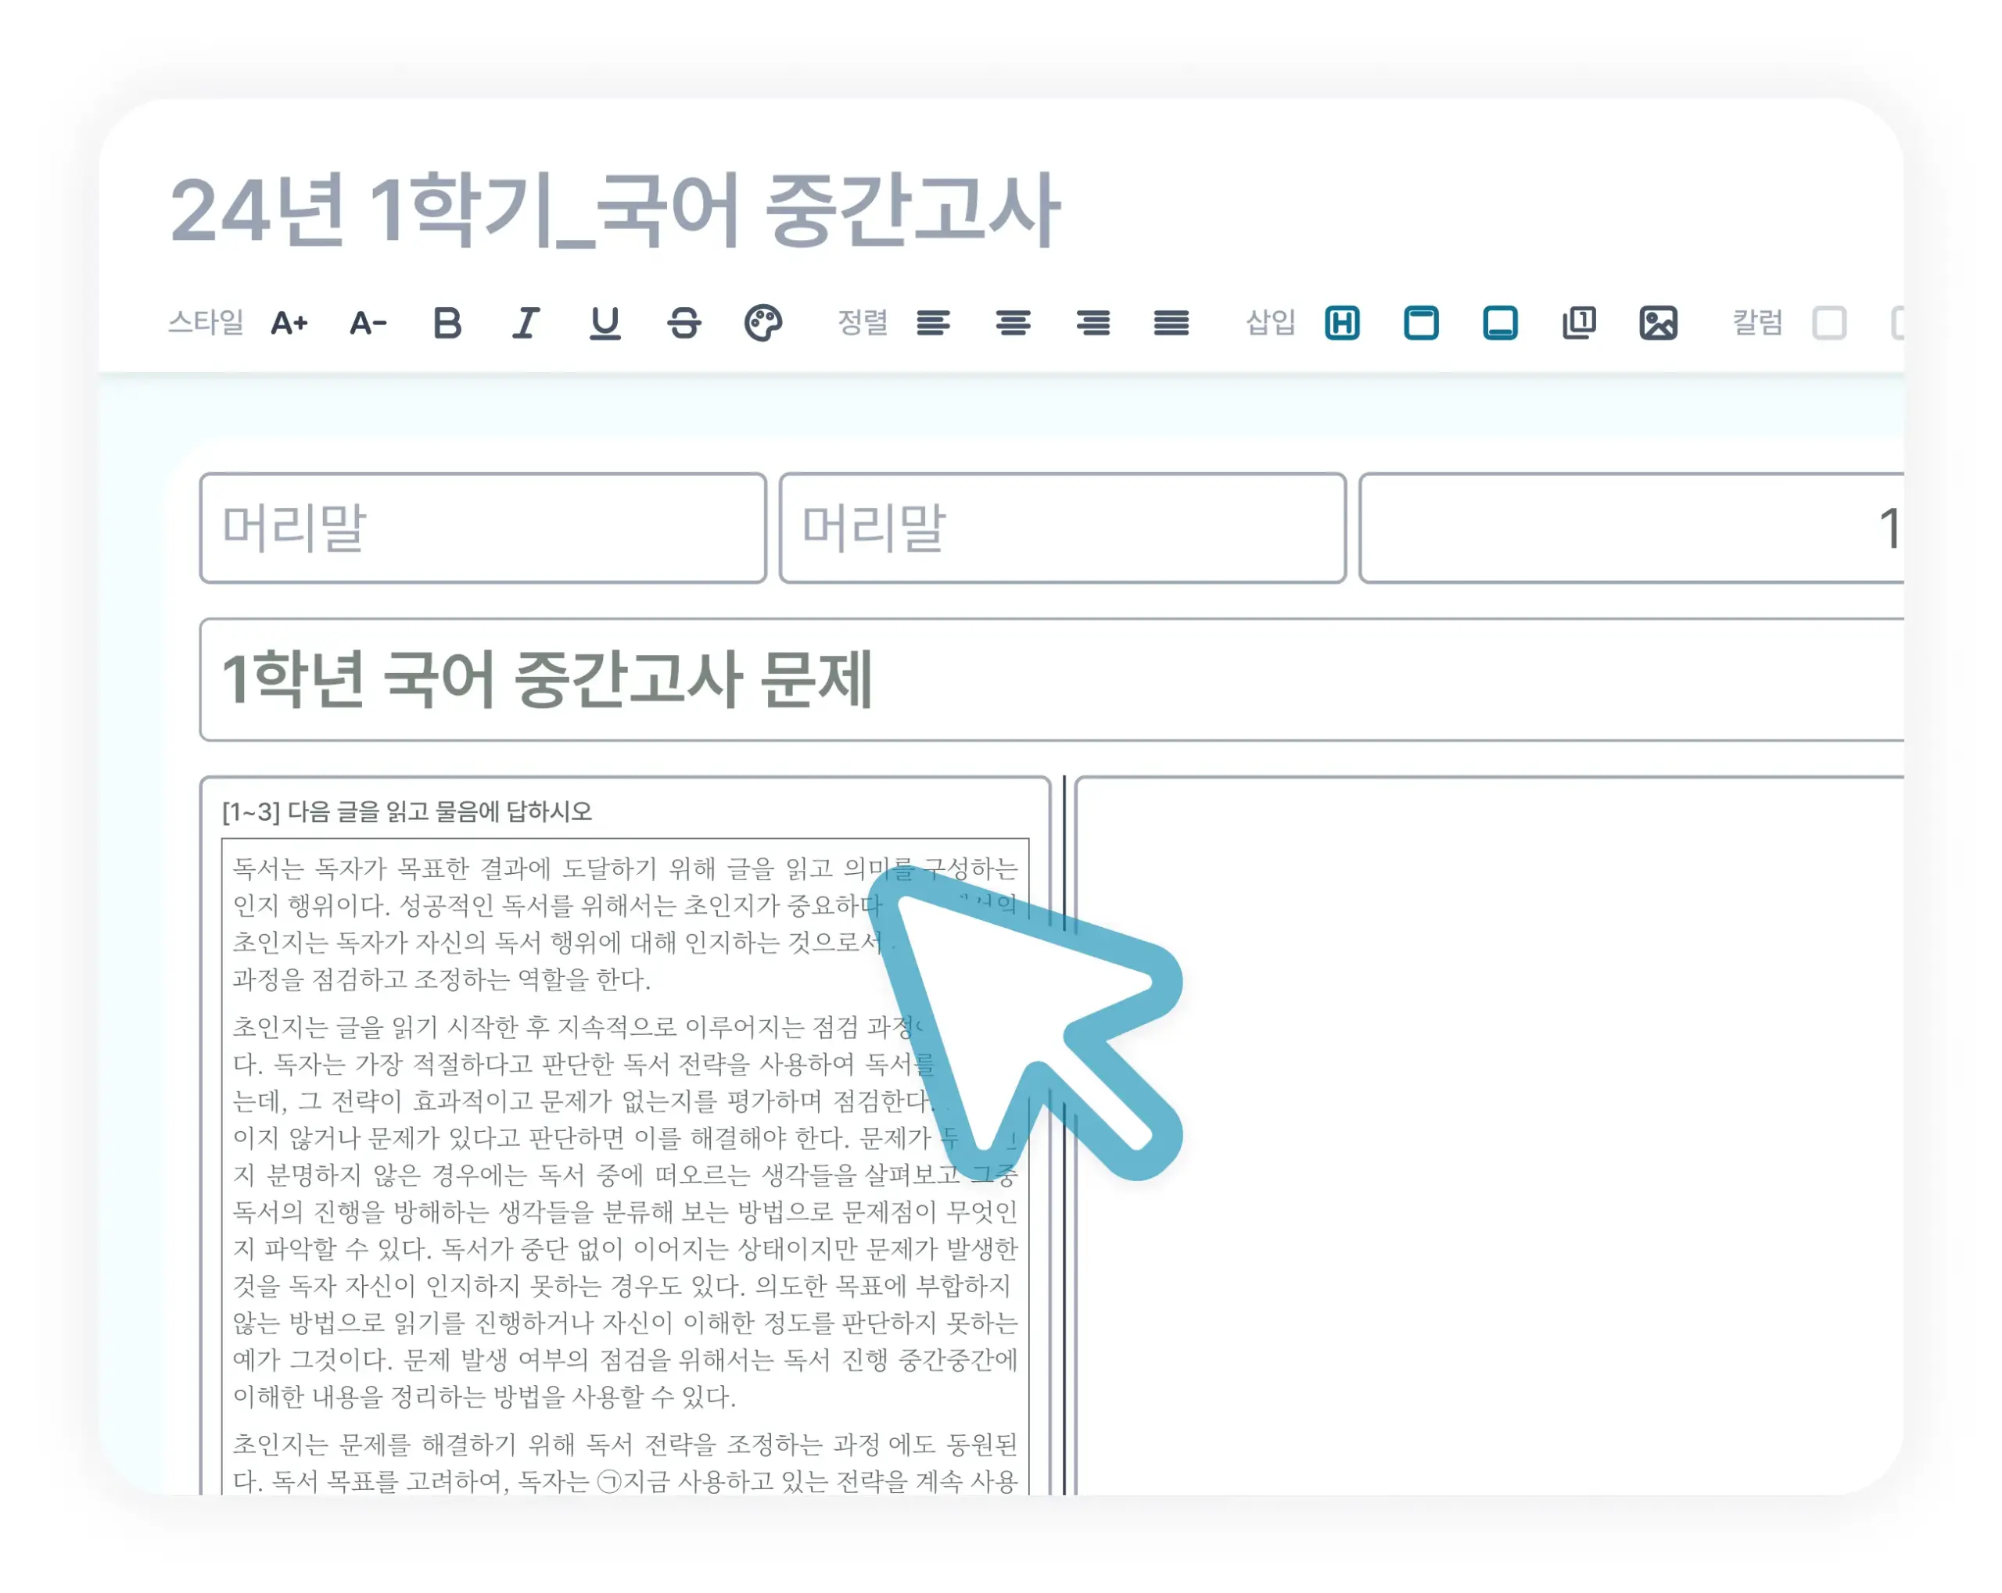Insert a heading block (H icon)
Viewport: 2002px width, 1593px height.
click(x=1342, y=323)
